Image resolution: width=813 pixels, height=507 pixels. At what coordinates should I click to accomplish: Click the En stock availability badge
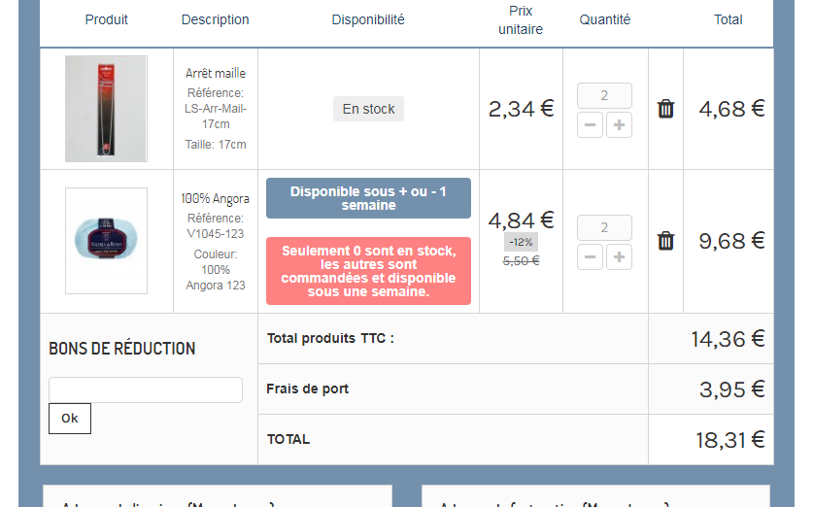pos(368,109)
